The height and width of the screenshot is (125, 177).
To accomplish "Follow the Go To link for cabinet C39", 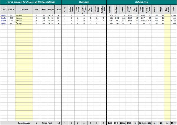I will click(x=4, y=20).
